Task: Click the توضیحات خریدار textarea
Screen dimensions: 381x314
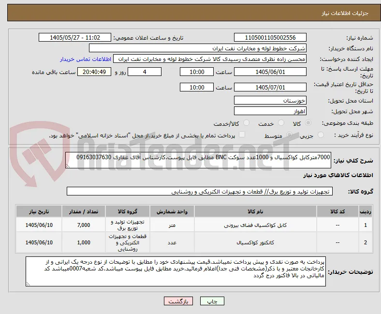Action: click(176, 271)
